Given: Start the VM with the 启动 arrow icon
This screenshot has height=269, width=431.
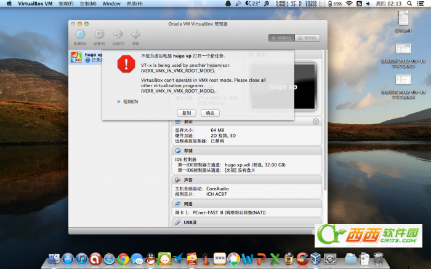Looking at the screenshot, I should click(118, 34).
